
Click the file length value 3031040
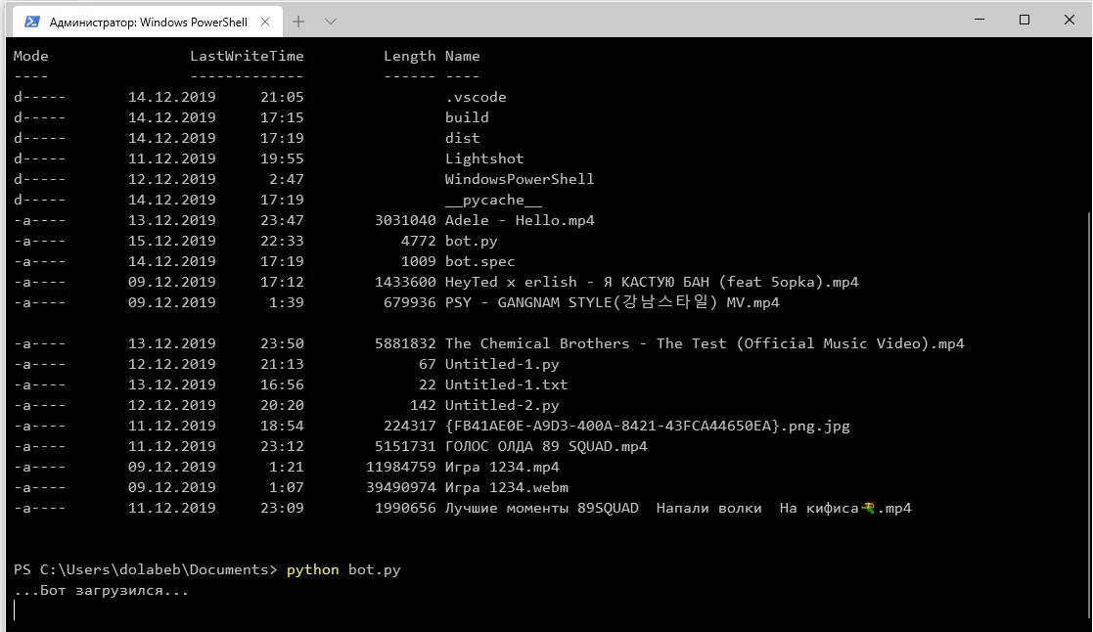[x=405, y=220]
